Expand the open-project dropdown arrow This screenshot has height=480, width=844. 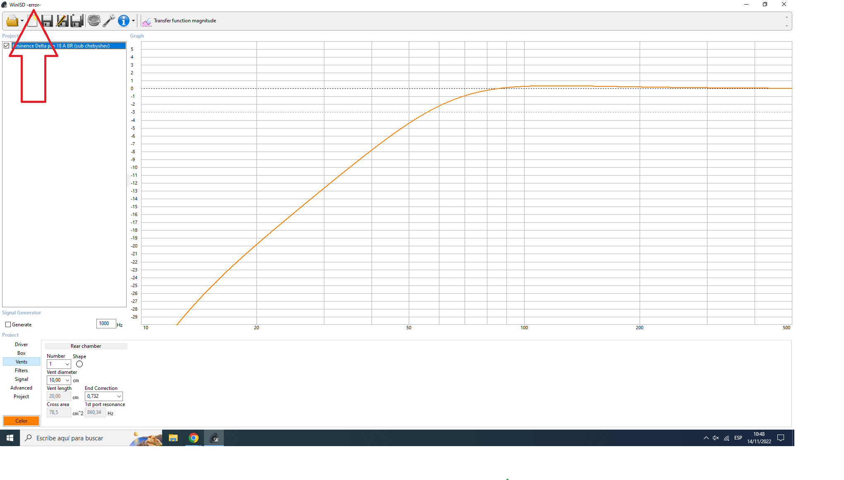click(x=22, y=21)
